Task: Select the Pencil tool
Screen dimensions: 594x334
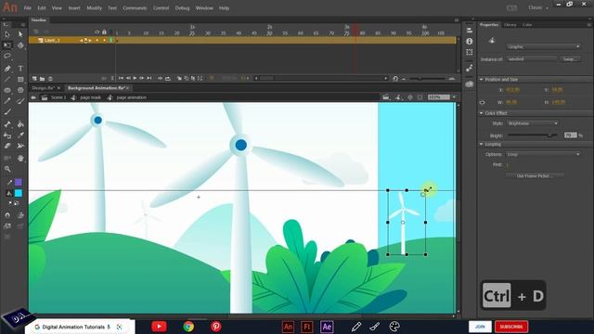Action: [x=7, y=101]
